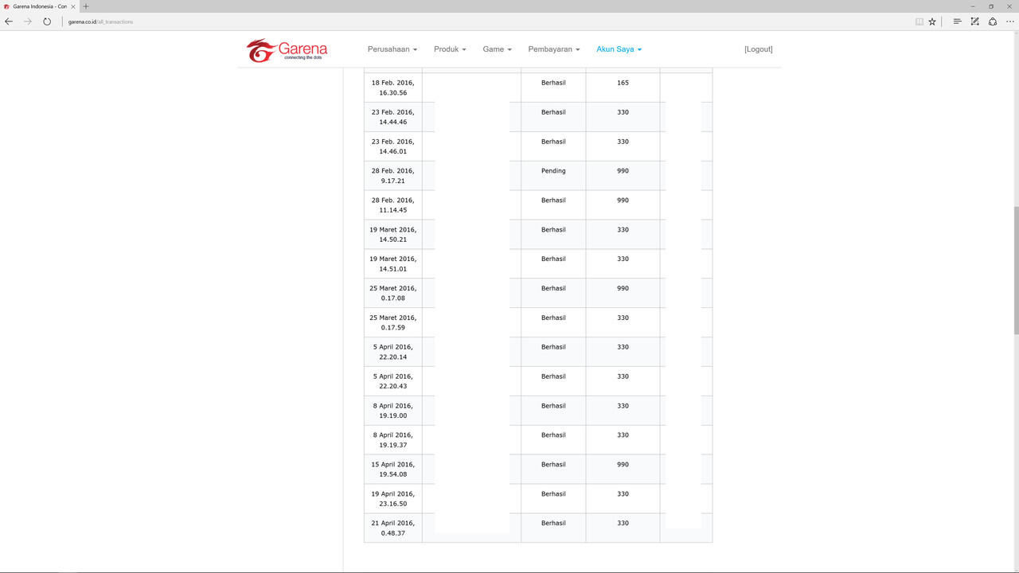Click the Garena logo
1019x573 pixels.
(287, 49)
